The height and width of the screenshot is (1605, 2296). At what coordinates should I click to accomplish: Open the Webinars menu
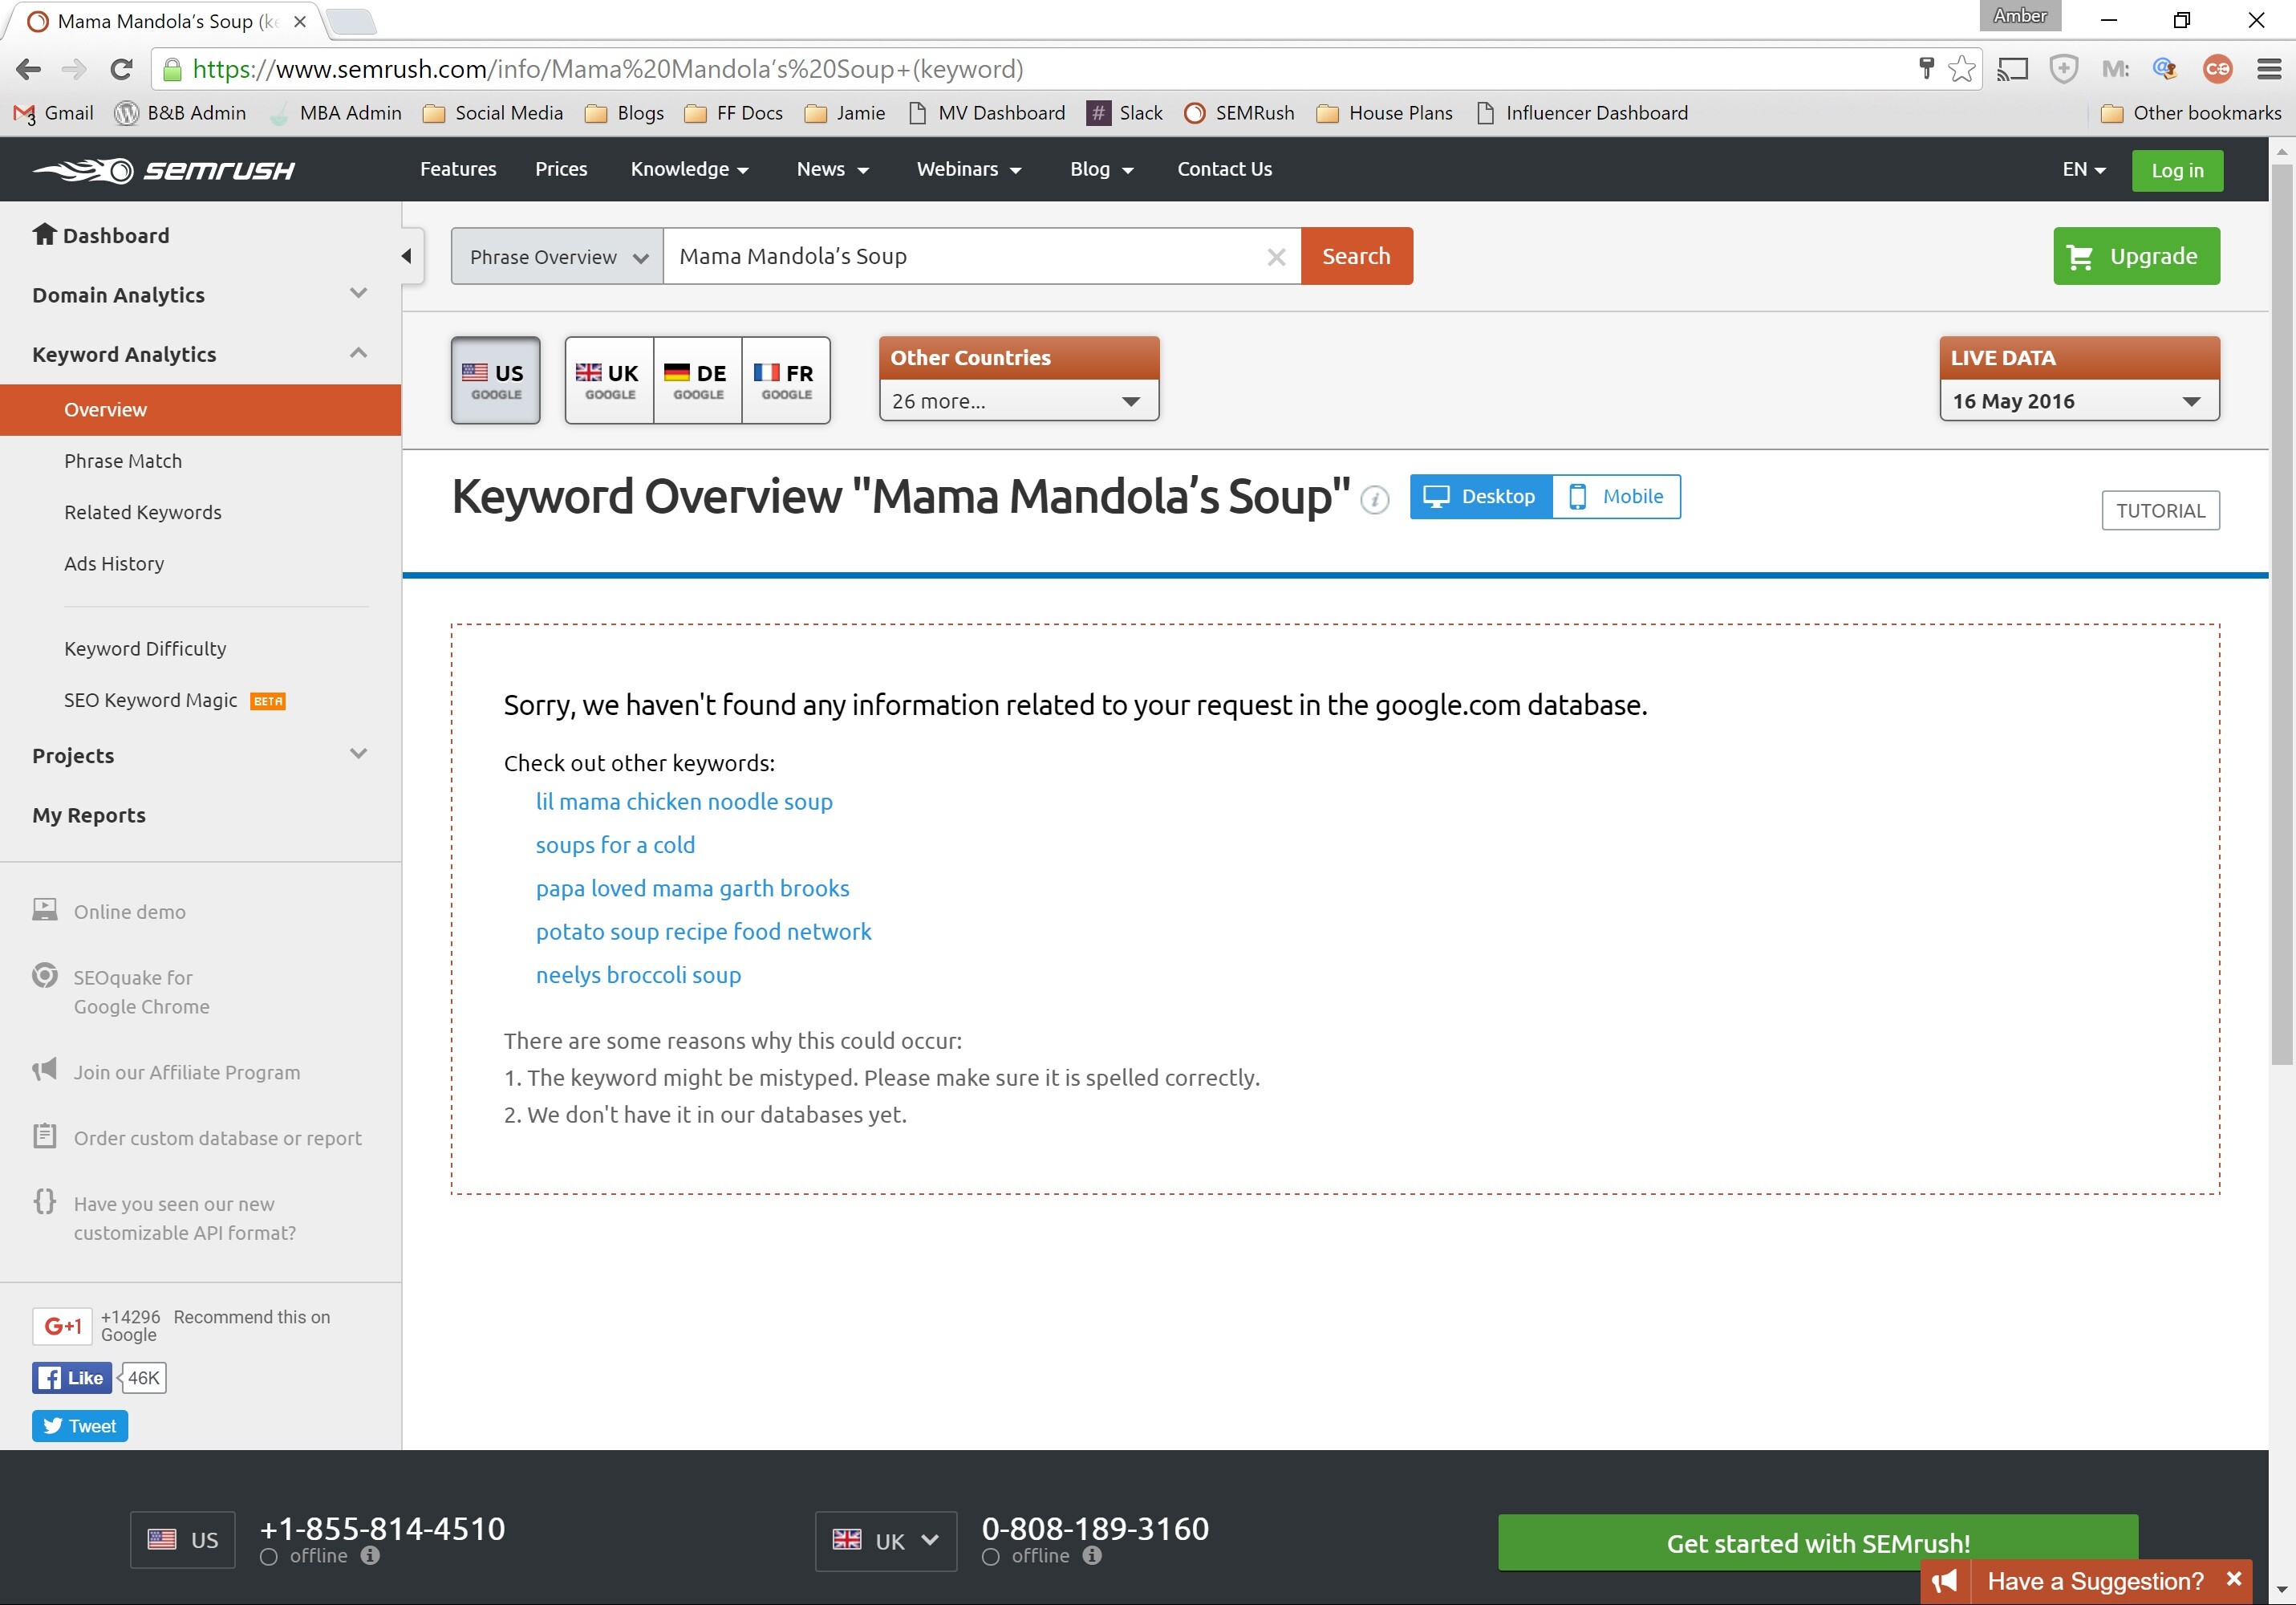(969, 169)
